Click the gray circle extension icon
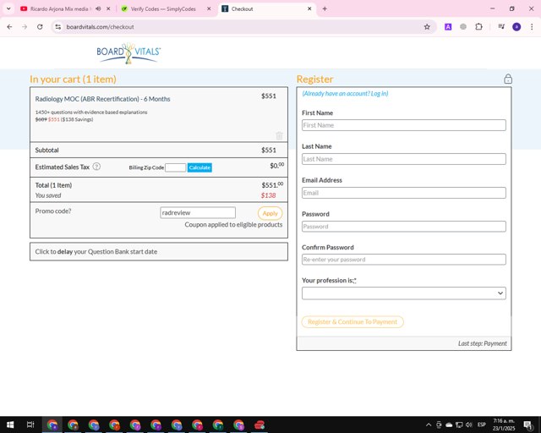This screenshot has height=433, width=541. (463, 26)
